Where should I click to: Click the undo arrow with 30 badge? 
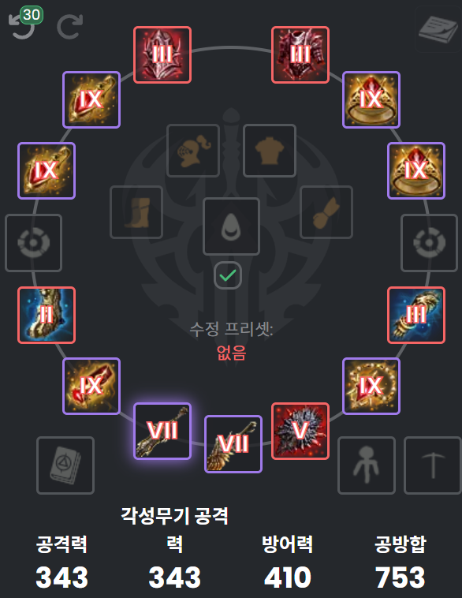(x=25, y=24)
